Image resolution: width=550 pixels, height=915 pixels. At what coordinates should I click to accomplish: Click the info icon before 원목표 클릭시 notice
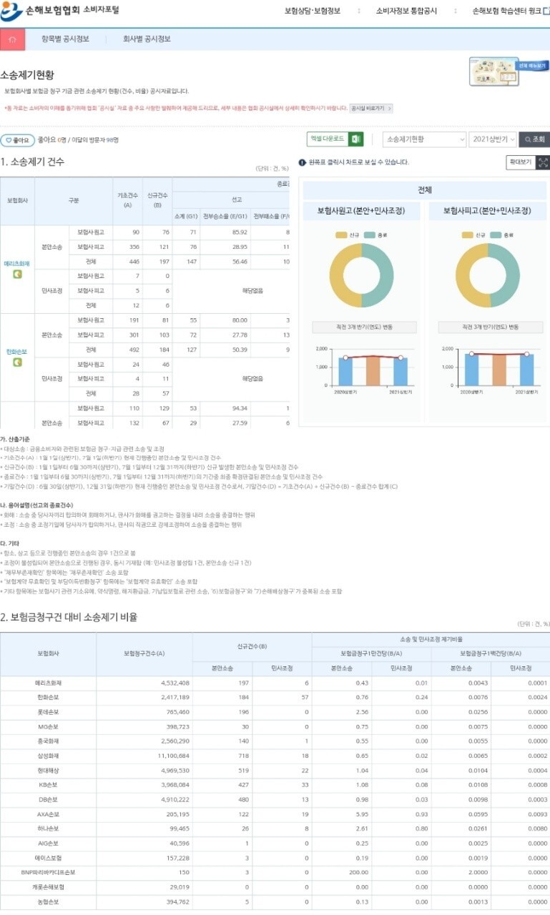[x=302, y=162]
